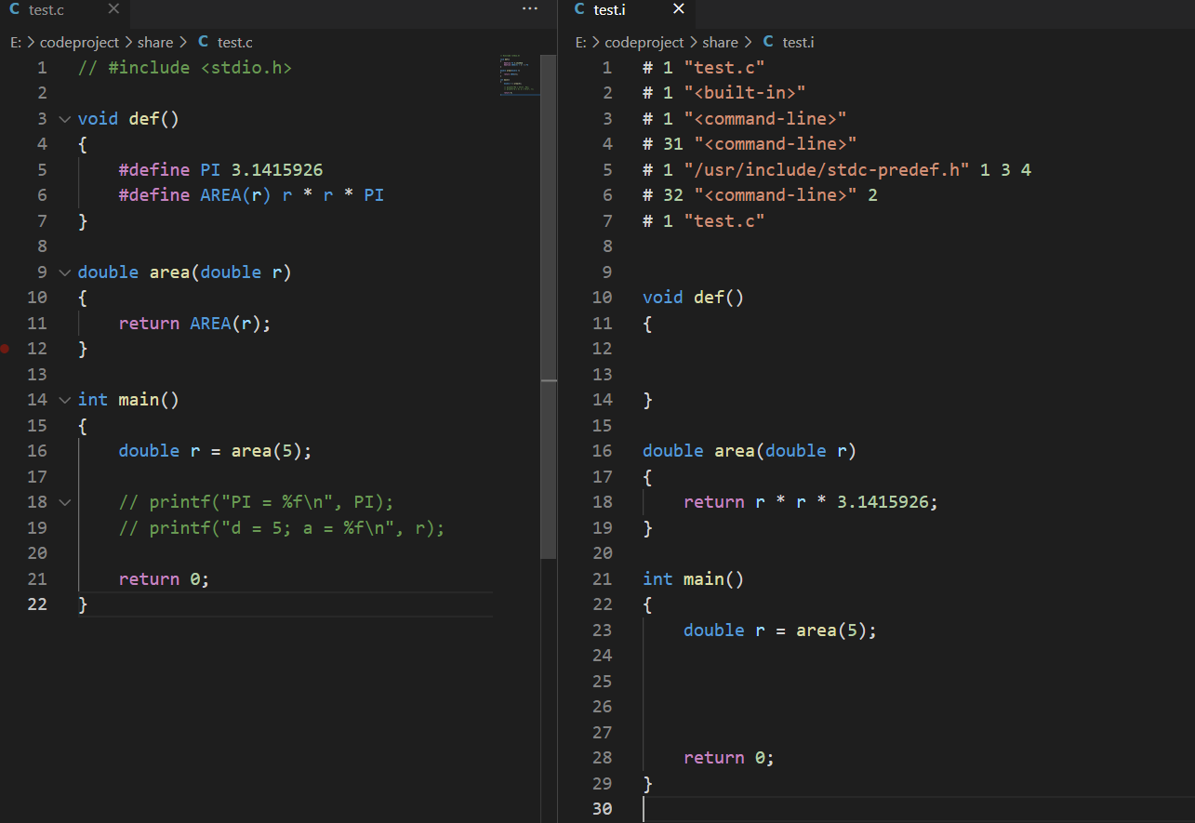The width and height of the screenshot is (1195, 823).
Task: Click line number 18 in test.i
Action: coord(603,502)
